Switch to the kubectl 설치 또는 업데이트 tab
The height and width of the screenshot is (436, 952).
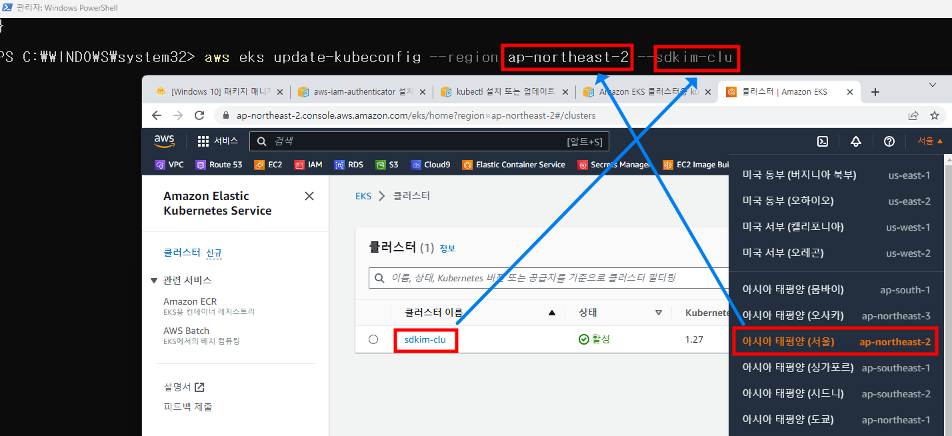tap(505, 92)
